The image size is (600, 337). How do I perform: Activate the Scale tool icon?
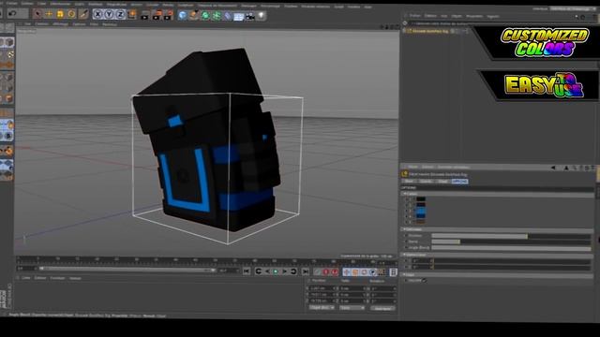coord(60,15)
